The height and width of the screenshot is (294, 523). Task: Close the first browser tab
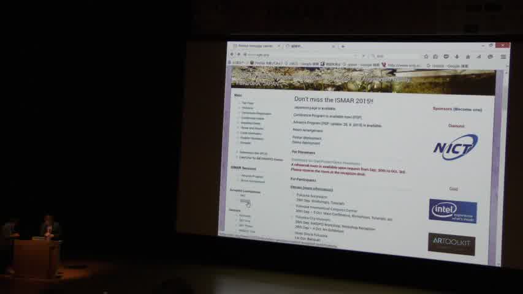(x=279, y=46)
